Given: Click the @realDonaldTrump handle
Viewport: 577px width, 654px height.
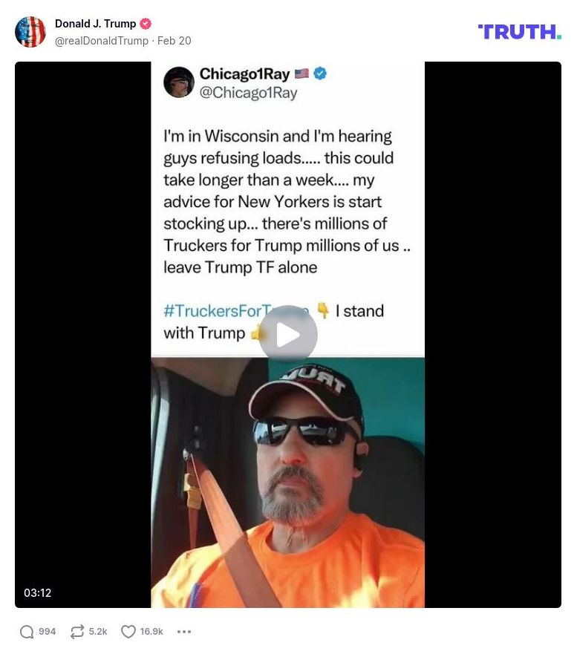Looking at the screenshot, I should (x=102, y=41).
